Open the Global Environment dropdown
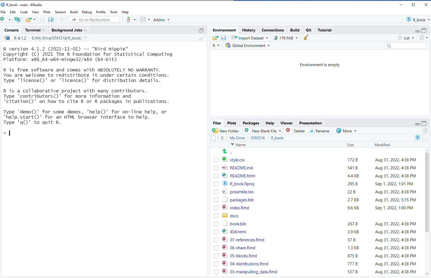 pos(248,46)
